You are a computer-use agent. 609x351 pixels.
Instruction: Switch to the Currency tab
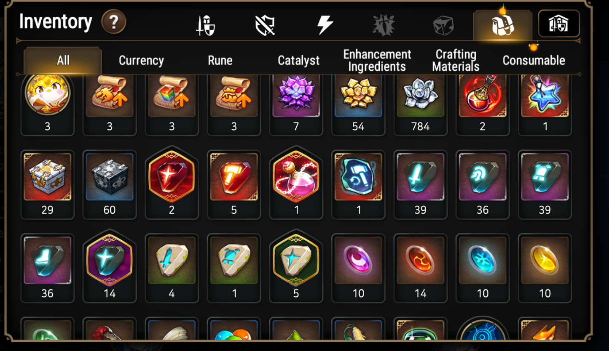coord(141,61)
